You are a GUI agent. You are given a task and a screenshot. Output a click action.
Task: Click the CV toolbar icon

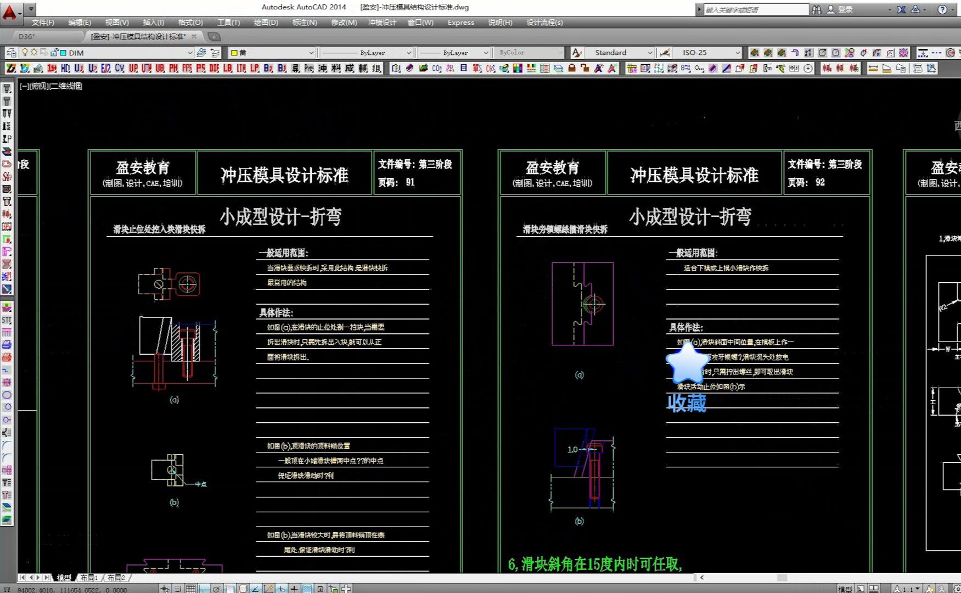click(x=120, y=68)
